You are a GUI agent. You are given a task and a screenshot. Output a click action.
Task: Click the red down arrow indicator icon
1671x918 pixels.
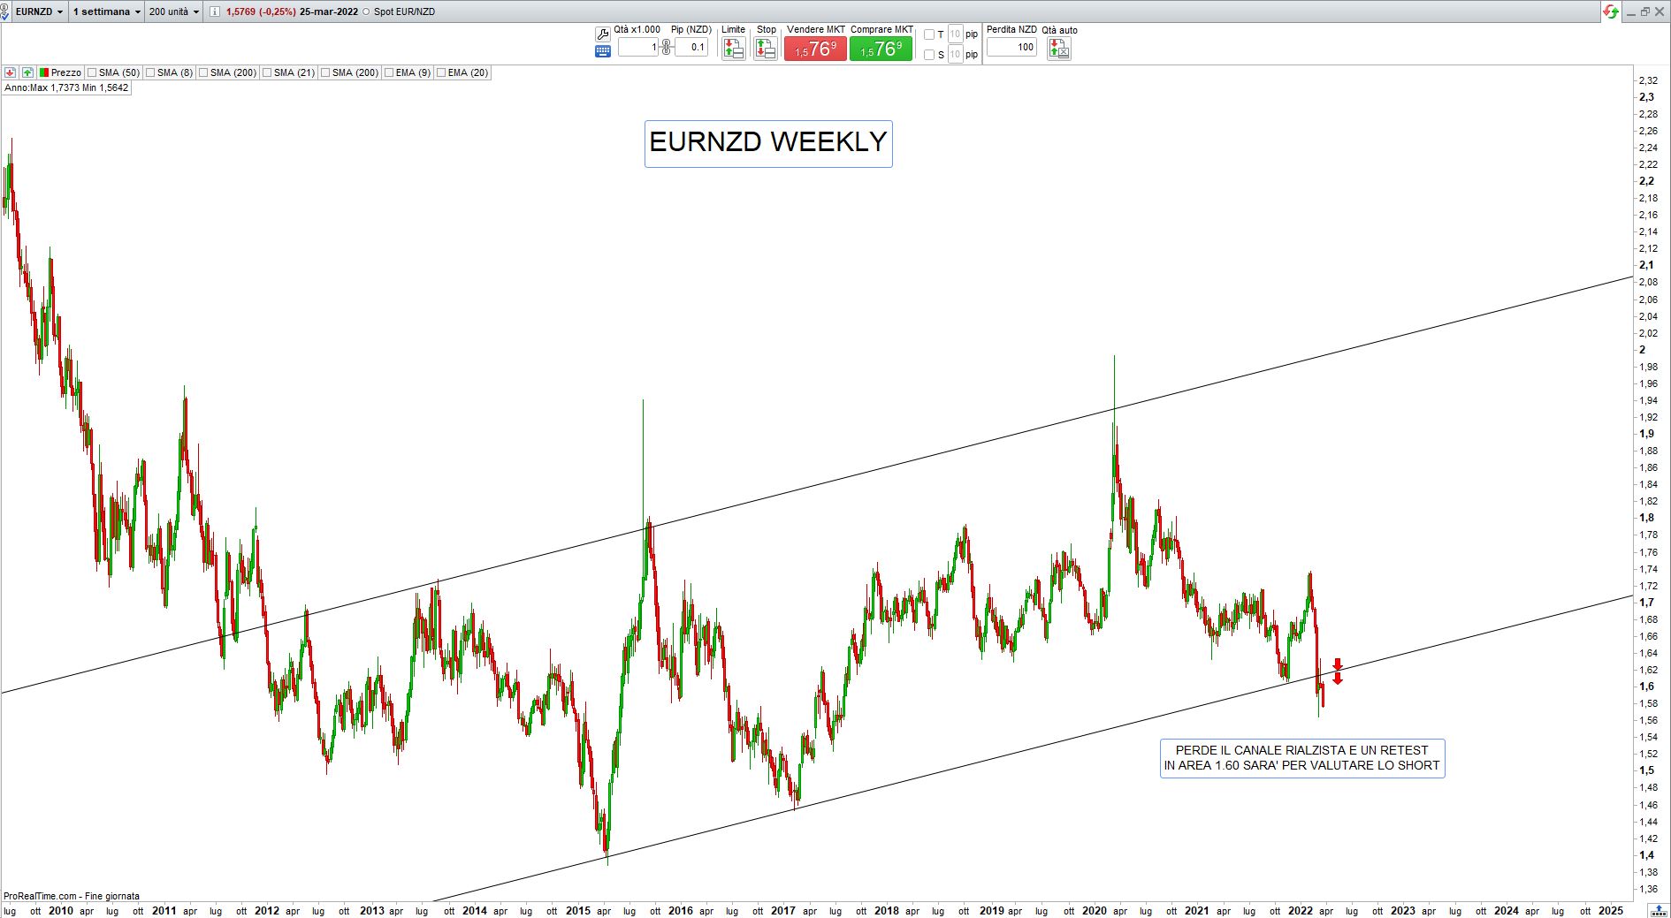11,72
